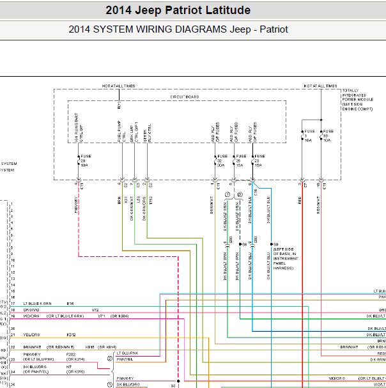Click the magenta VIO/ORG wire at pin 19
The width and height of the screenshot is (386, 388).
click(x=96, y=319)
